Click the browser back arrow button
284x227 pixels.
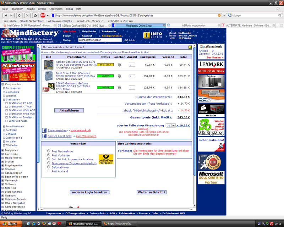click(x=6, y=15)
